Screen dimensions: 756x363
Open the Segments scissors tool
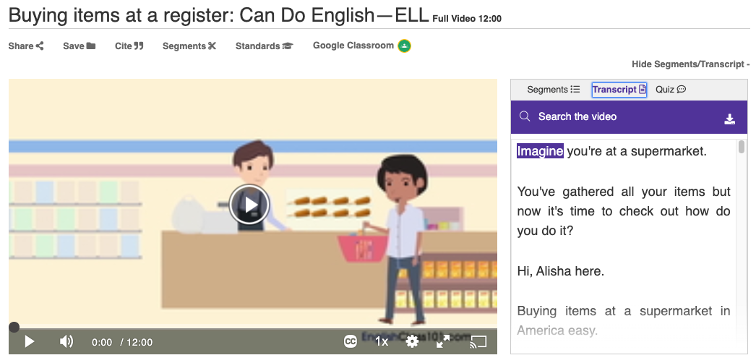(x=189, y=46)
